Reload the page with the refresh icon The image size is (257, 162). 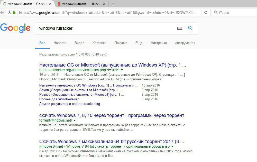point(206,12)
